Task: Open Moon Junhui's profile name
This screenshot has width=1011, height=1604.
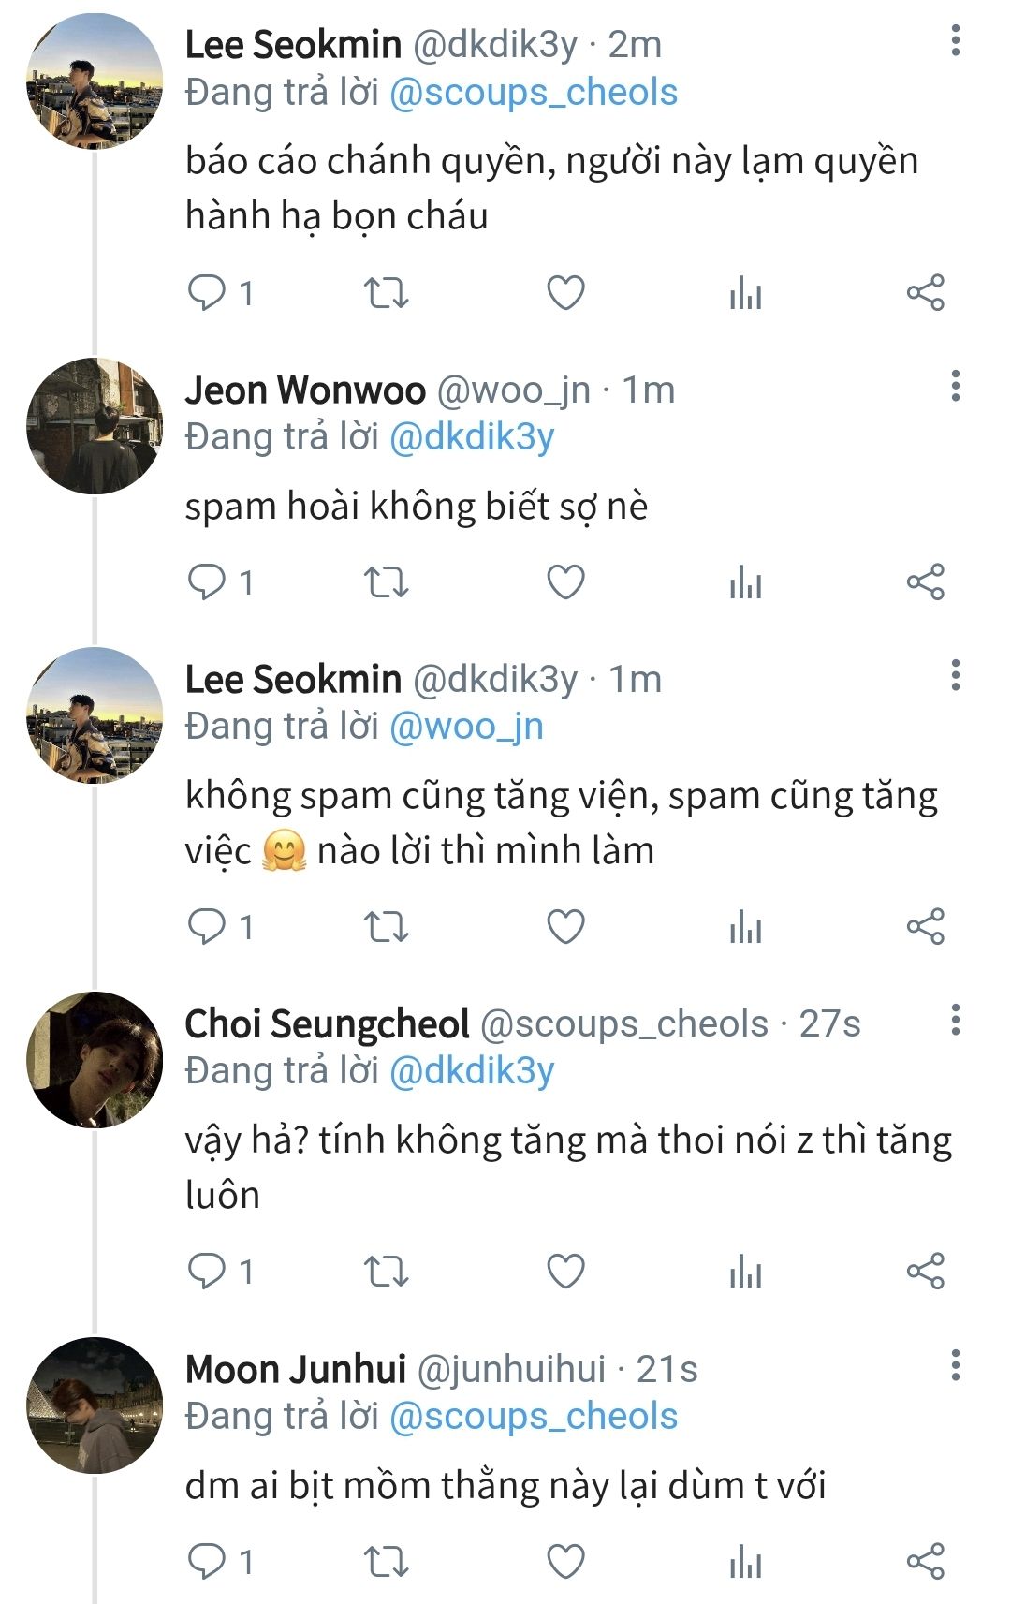Action: point(295,1369)
